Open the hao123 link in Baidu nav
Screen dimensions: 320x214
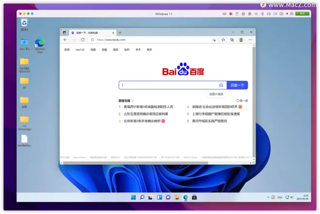[80, 50]
